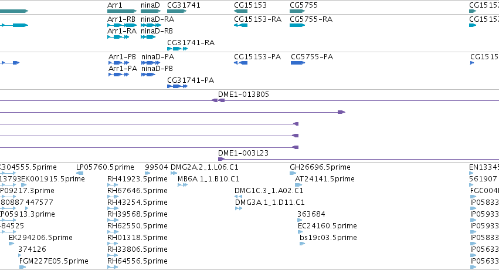Open the CG31741 gene label

coord(184,5)
